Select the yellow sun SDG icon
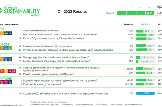Screen dimensions: 162x107 pyautogui.click(x=6, y=71)
